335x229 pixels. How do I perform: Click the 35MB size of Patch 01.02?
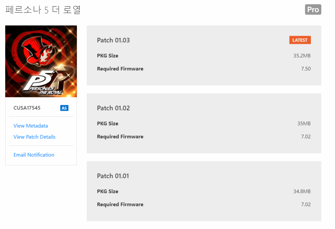click(304, 124)
